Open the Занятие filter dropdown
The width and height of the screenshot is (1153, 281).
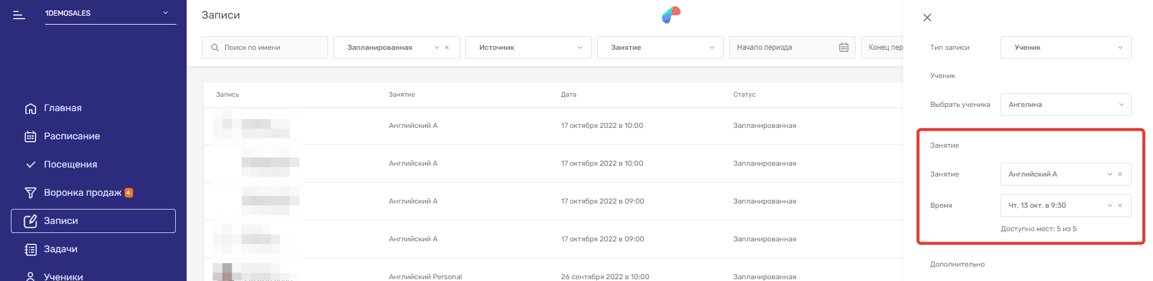[x=660, y=47]
